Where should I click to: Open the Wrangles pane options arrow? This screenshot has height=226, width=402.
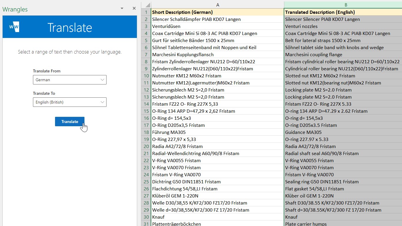122,9
